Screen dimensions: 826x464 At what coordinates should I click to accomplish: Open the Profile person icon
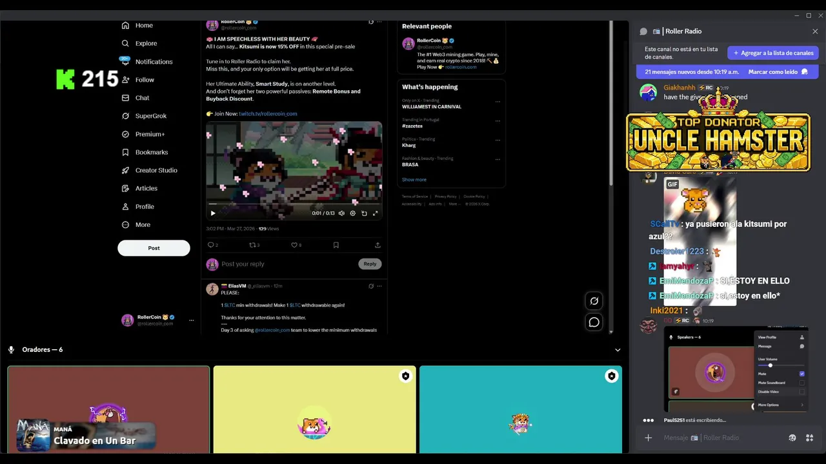point(125,206)
